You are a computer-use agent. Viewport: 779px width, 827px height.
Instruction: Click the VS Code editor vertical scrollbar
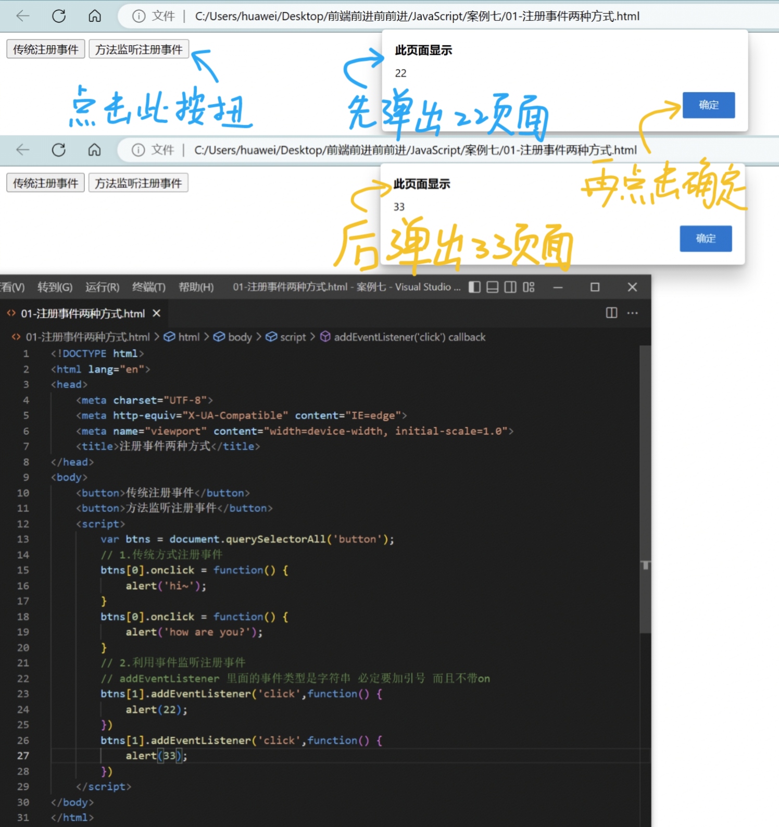point(645,490)
